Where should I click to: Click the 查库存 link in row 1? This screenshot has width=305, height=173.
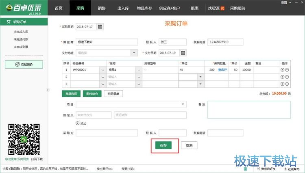(222, 70)
